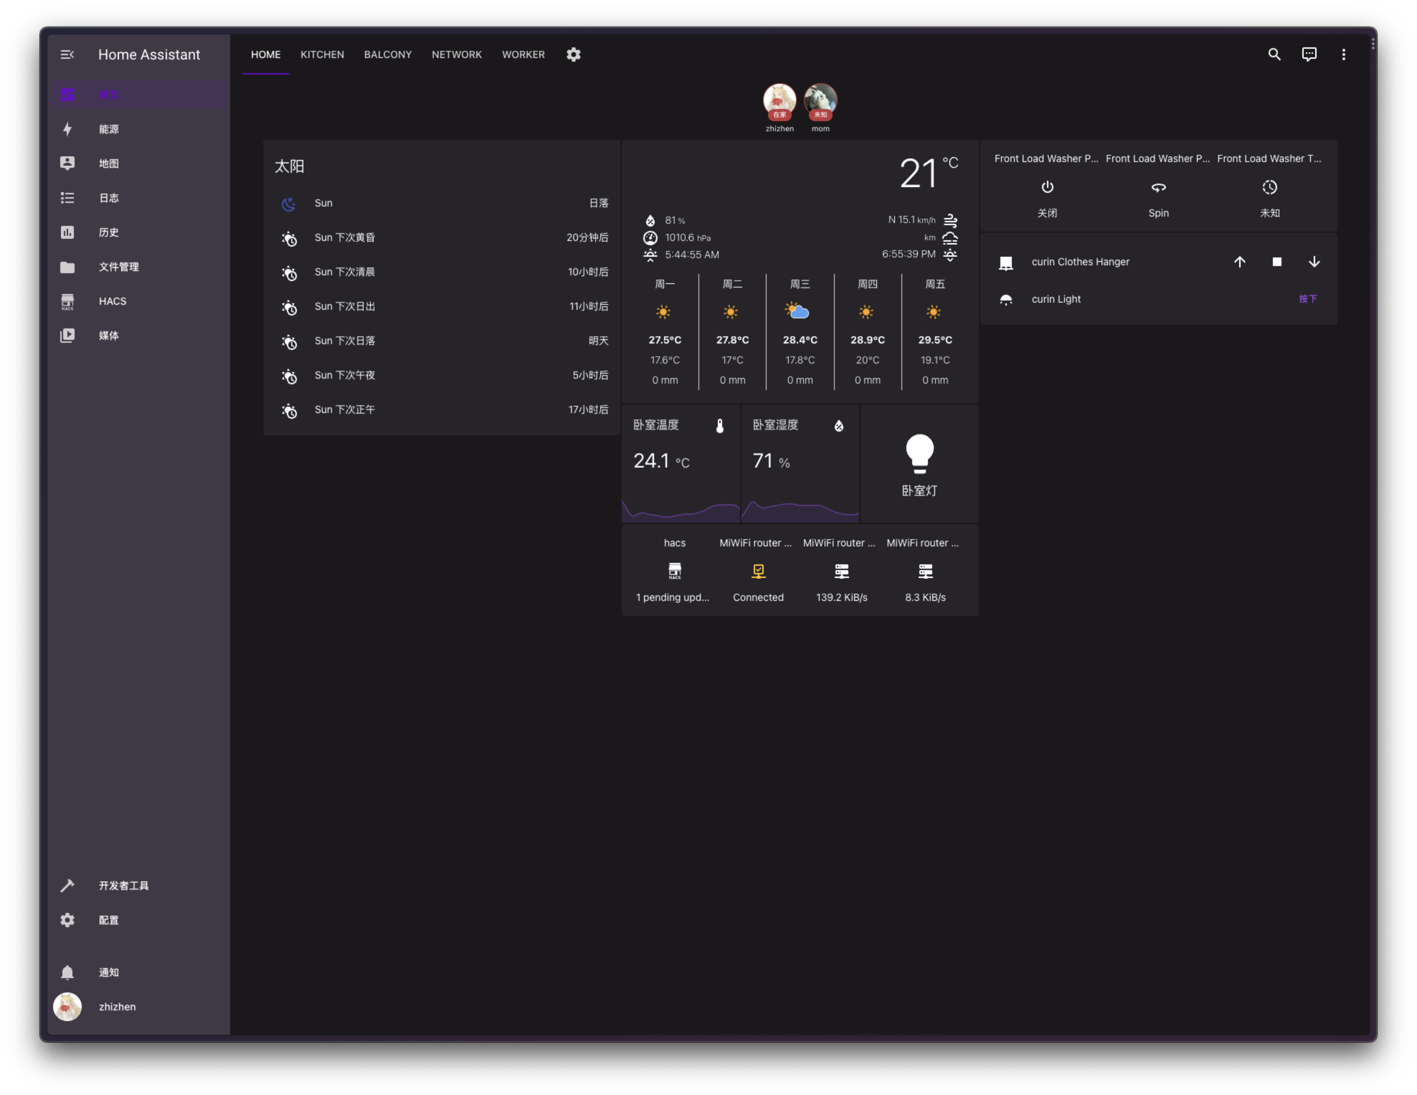Image resolution: width=1417 pixels, height=1095 pixels.
Task: Open the assistant chat icon
Action: (x=1309, y=54)
